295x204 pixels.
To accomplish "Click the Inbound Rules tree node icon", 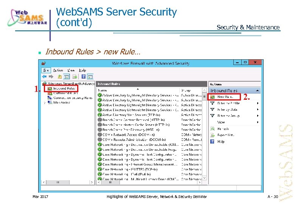I will (x=50, y=88).
